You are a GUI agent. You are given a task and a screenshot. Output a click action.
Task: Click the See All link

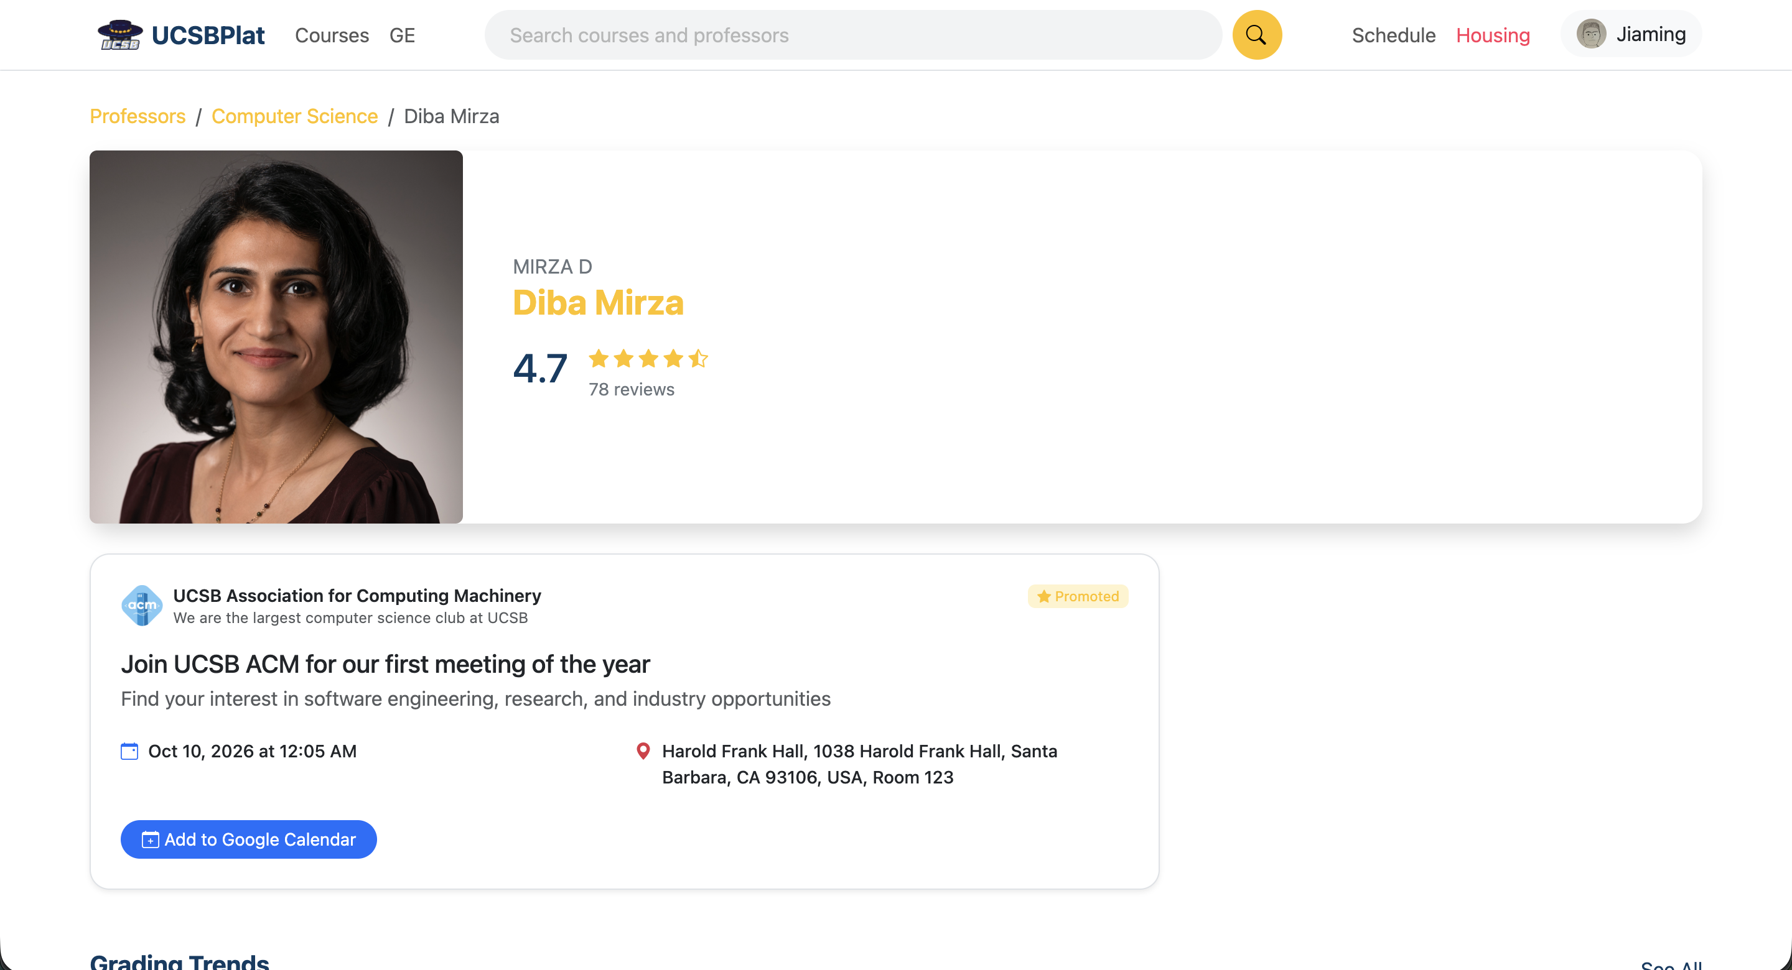point(1671,965)
